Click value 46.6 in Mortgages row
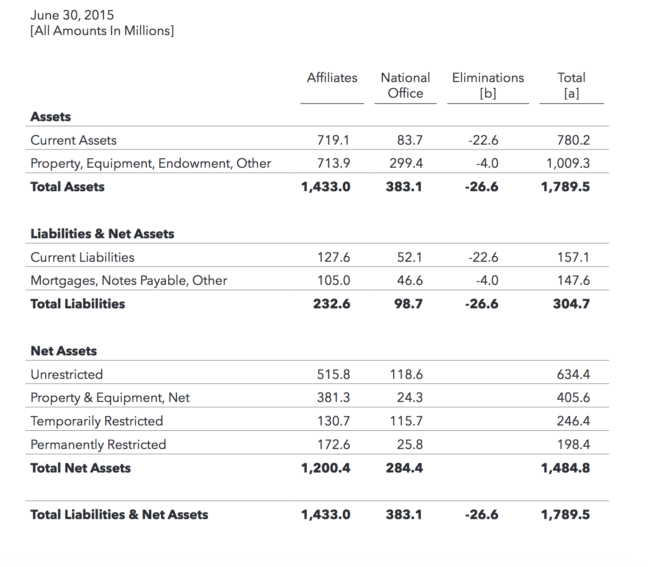The image size is (656, 567). coord(410,280)
